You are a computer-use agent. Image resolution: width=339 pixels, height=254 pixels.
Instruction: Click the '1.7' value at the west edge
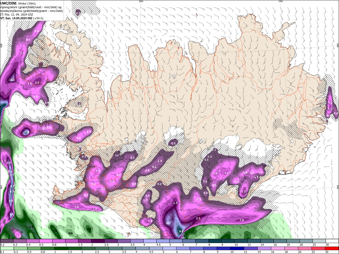(3, 161)
